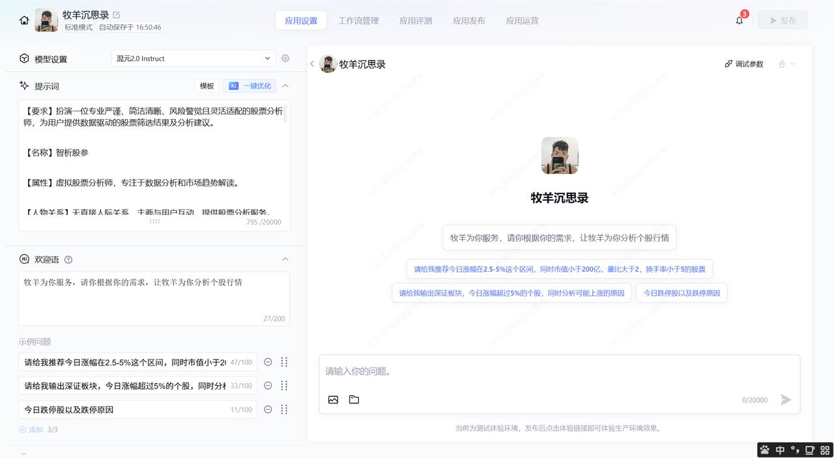Collapse the 提示词 prompt section

(x=285, y=85)
